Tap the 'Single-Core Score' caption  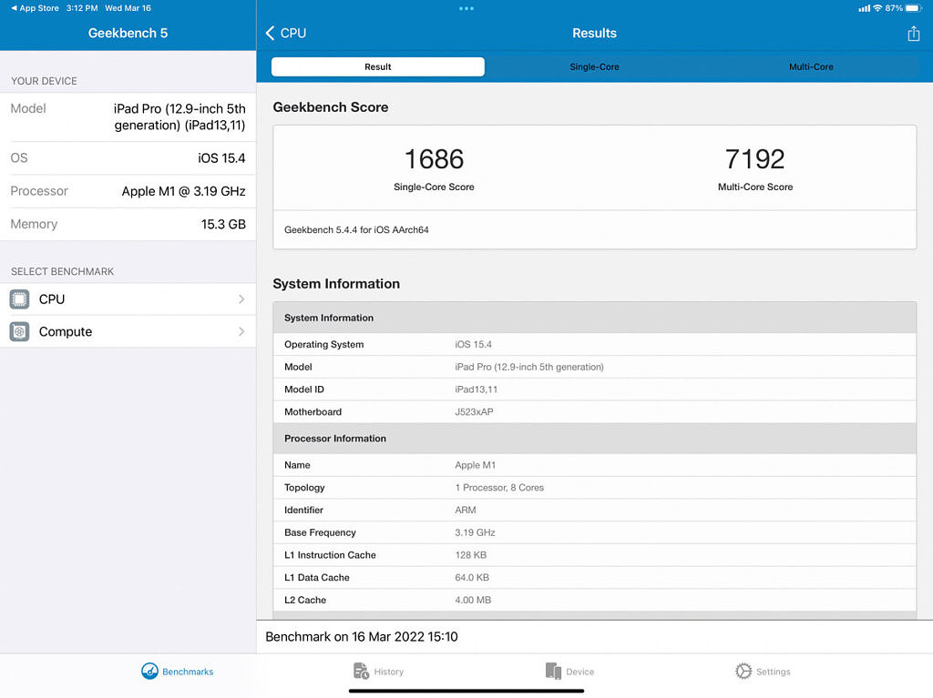point(434,187)
